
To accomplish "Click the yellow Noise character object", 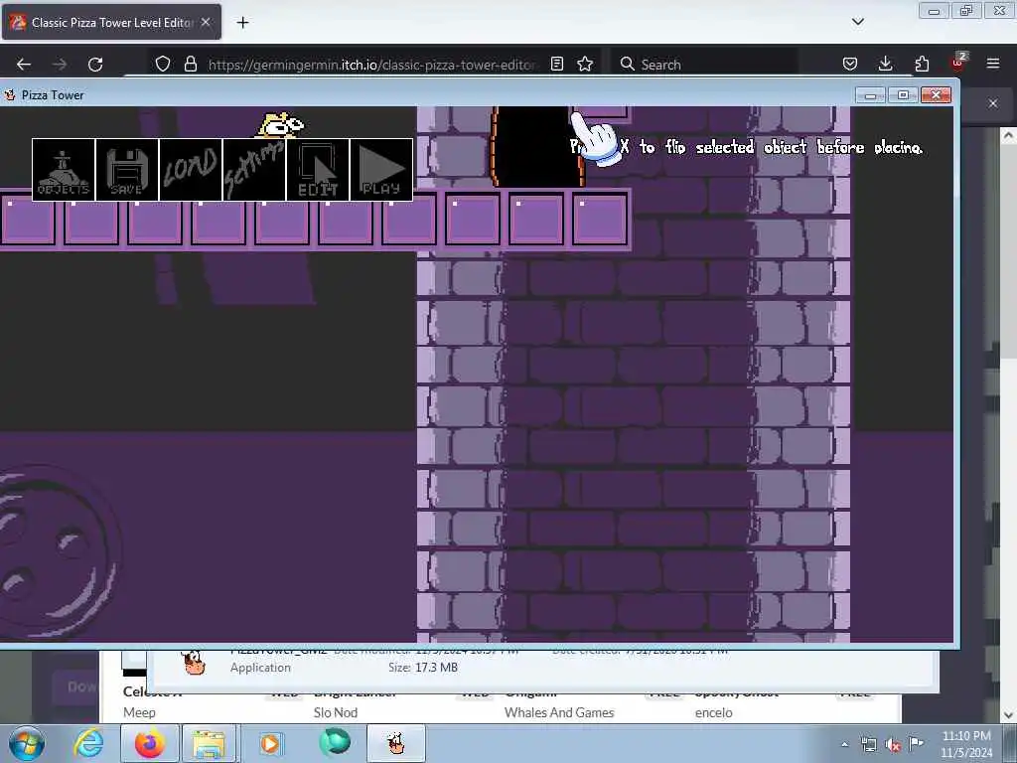I will [281, 125].
